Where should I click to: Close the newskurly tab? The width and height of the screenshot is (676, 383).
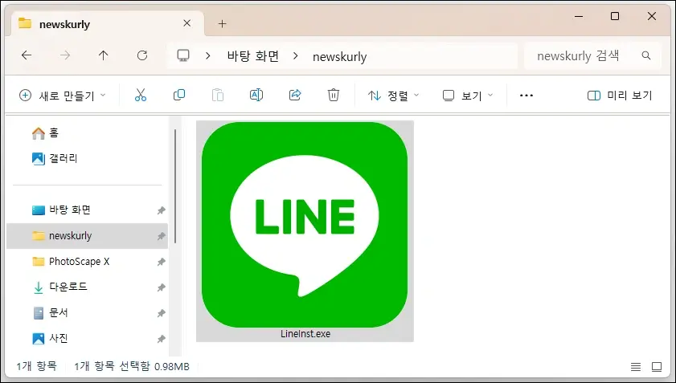click(186, 23)
